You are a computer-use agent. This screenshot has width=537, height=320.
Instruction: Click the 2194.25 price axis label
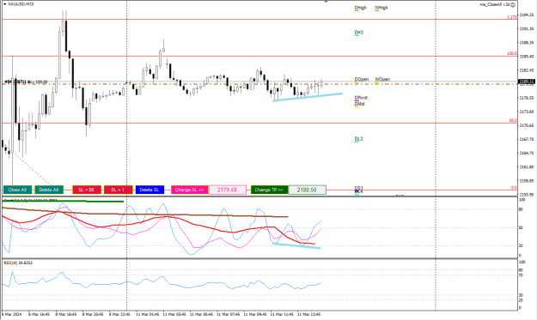[527, 15]
